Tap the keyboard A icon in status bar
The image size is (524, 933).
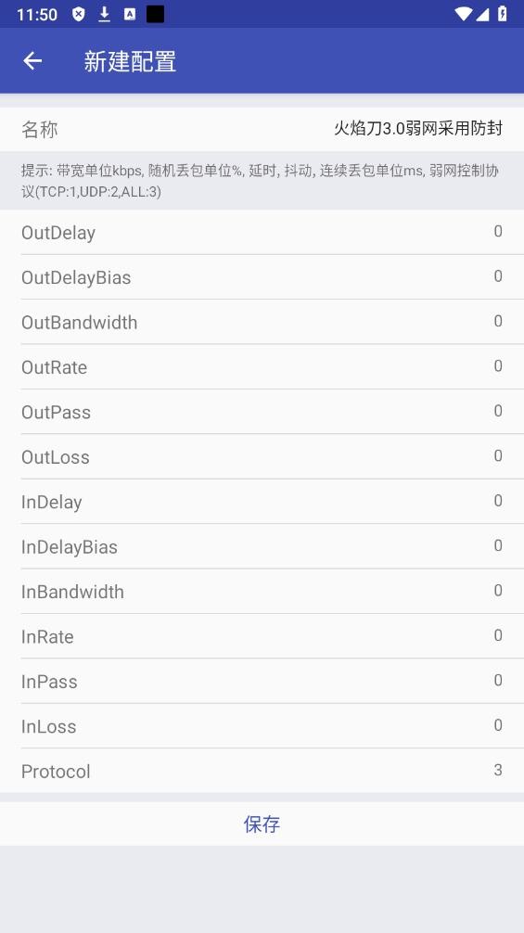(130, 14)
